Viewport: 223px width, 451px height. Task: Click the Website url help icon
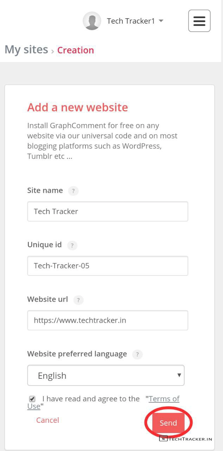78,300
